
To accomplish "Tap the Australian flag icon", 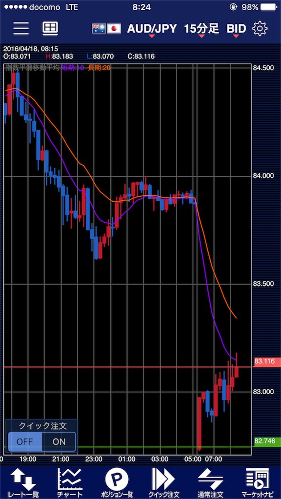I will click(x=99, y=29).
